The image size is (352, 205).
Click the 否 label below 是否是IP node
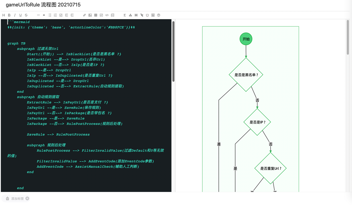pos(271,144)
